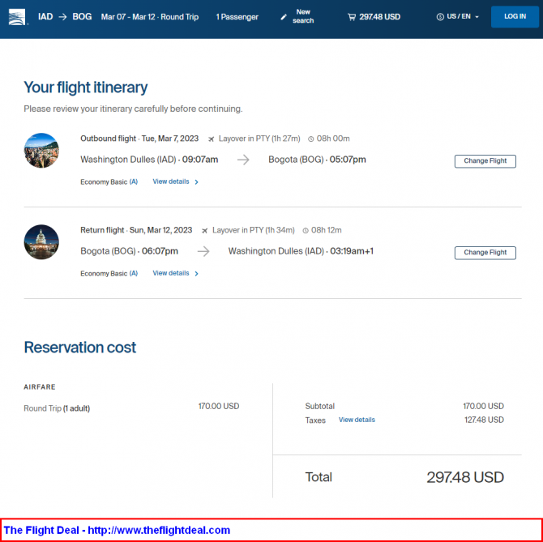Click Mar 07 - Mar 12 Round Trip text

pos(150,17)
